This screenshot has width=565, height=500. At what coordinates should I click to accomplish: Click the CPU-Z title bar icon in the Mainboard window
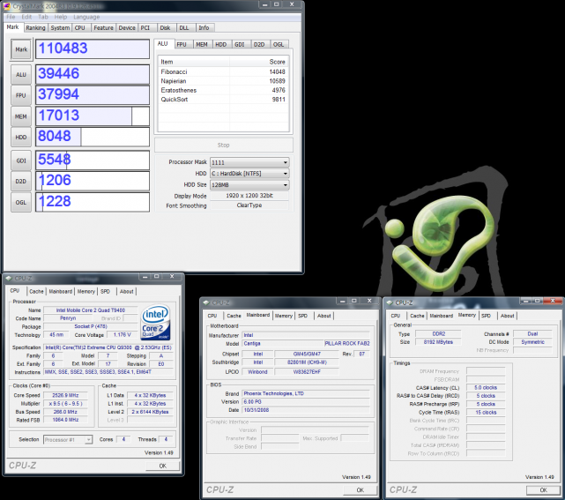[206, 302]
